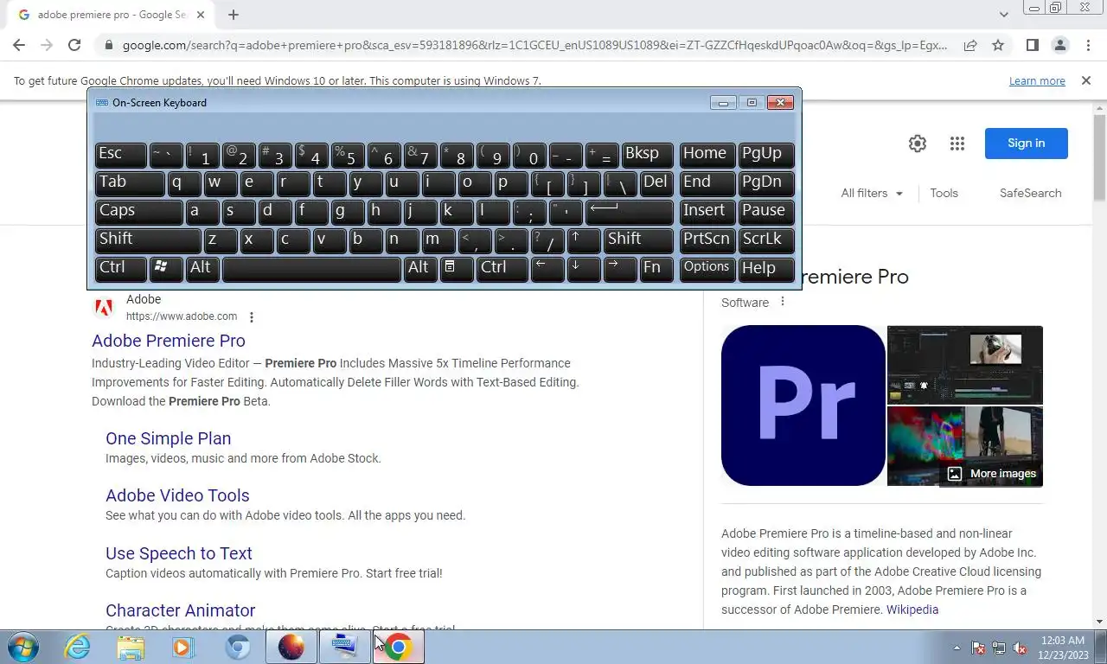Screen dimensions: 1107x664
Task: Click the right arrow key on keyboard
Action: point(620,268)
